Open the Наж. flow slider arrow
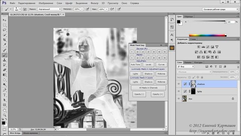This screenshot has height=136, width=241. coord(107,9)
